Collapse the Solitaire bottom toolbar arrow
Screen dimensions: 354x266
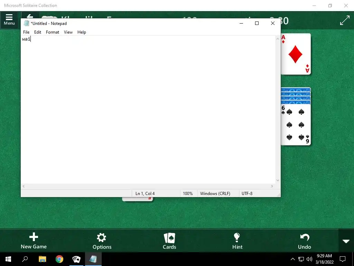(x=346, y=241)
